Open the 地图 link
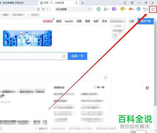This screenshot has width=157, height=133. pyautogui.click(x=79, y=21)
